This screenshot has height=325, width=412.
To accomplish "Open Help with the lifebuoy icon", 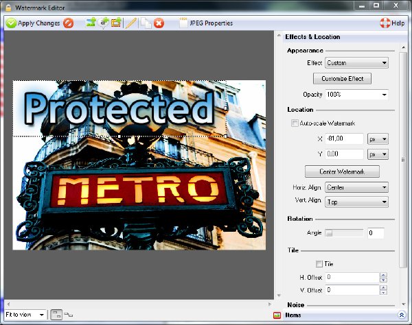I will coord(392,23).
